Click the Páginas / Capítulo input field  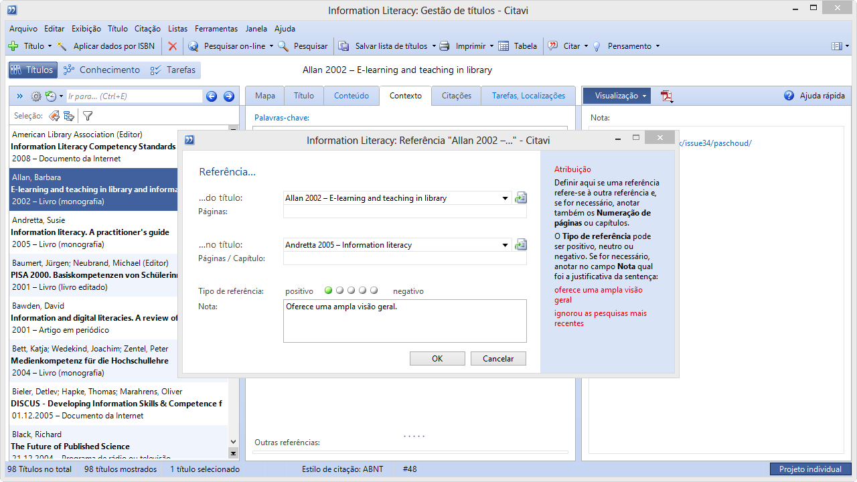point(405,258)
